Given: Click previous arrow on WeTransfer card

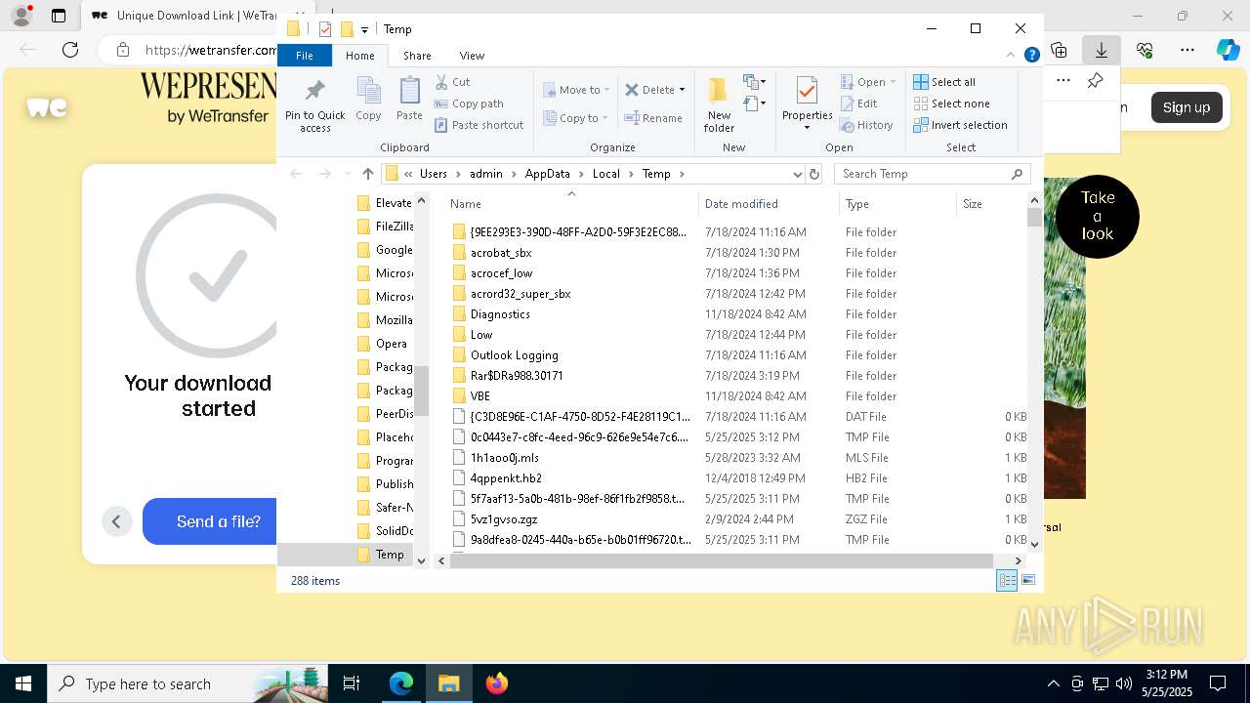Looking at the screenshot, I should [x=116, y=521].
